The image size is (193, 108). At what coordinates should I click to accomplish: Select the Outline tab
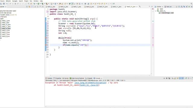(x=159, y=7)
